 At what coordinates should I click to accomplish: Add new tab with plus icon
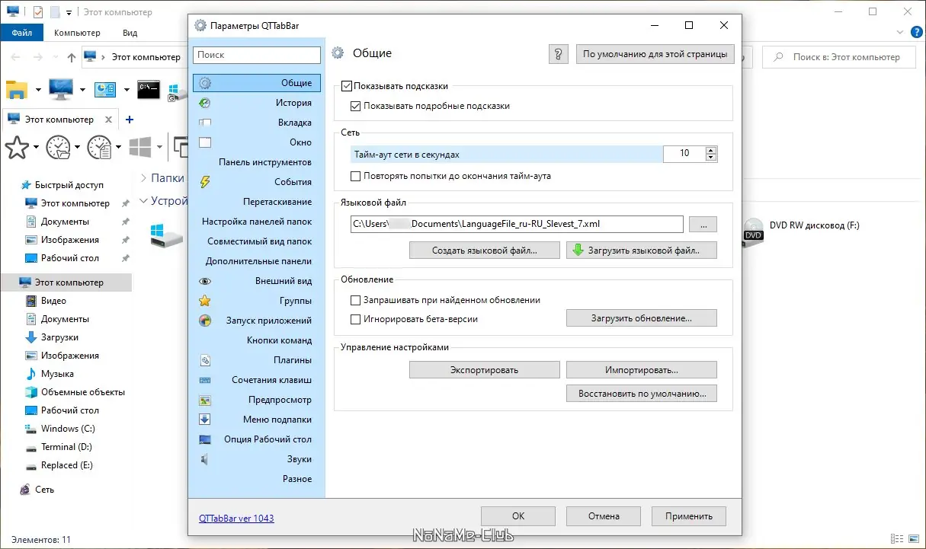coord(129,120)
